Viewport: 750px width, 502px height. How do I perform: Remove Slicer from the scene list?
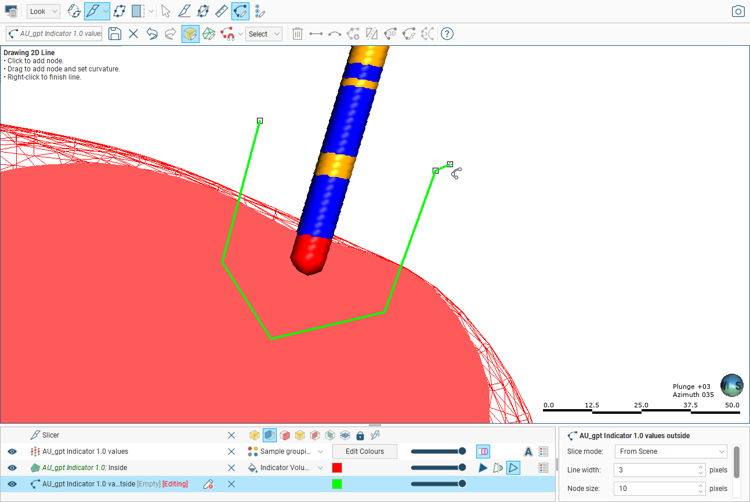click(x=231, y=435)
